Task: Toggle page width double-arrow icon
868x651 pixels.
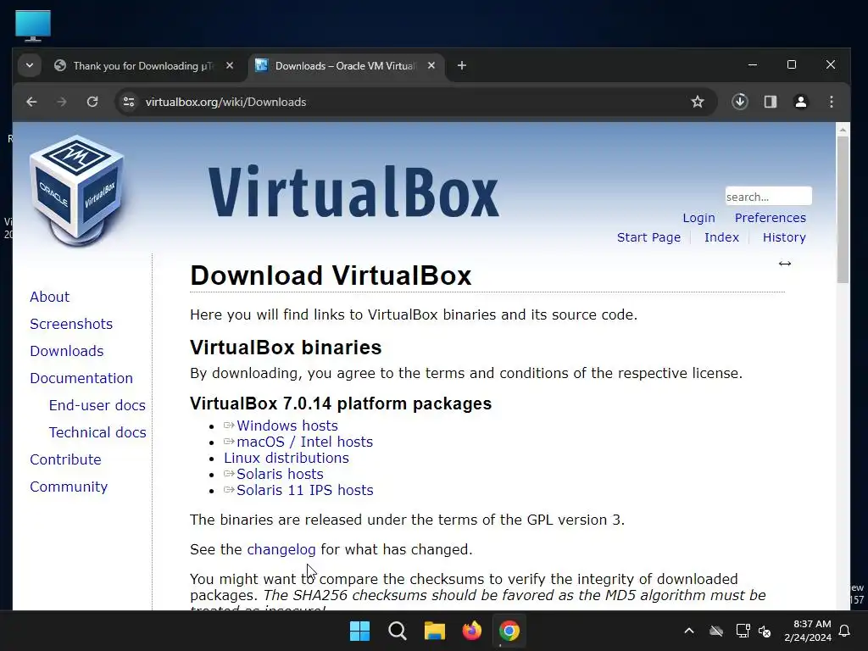Action: click(784, 264)
